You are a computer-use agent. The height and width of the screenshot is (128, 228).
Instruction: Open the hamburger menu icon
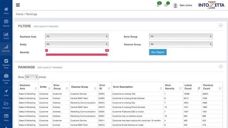(x=18, y=5)
